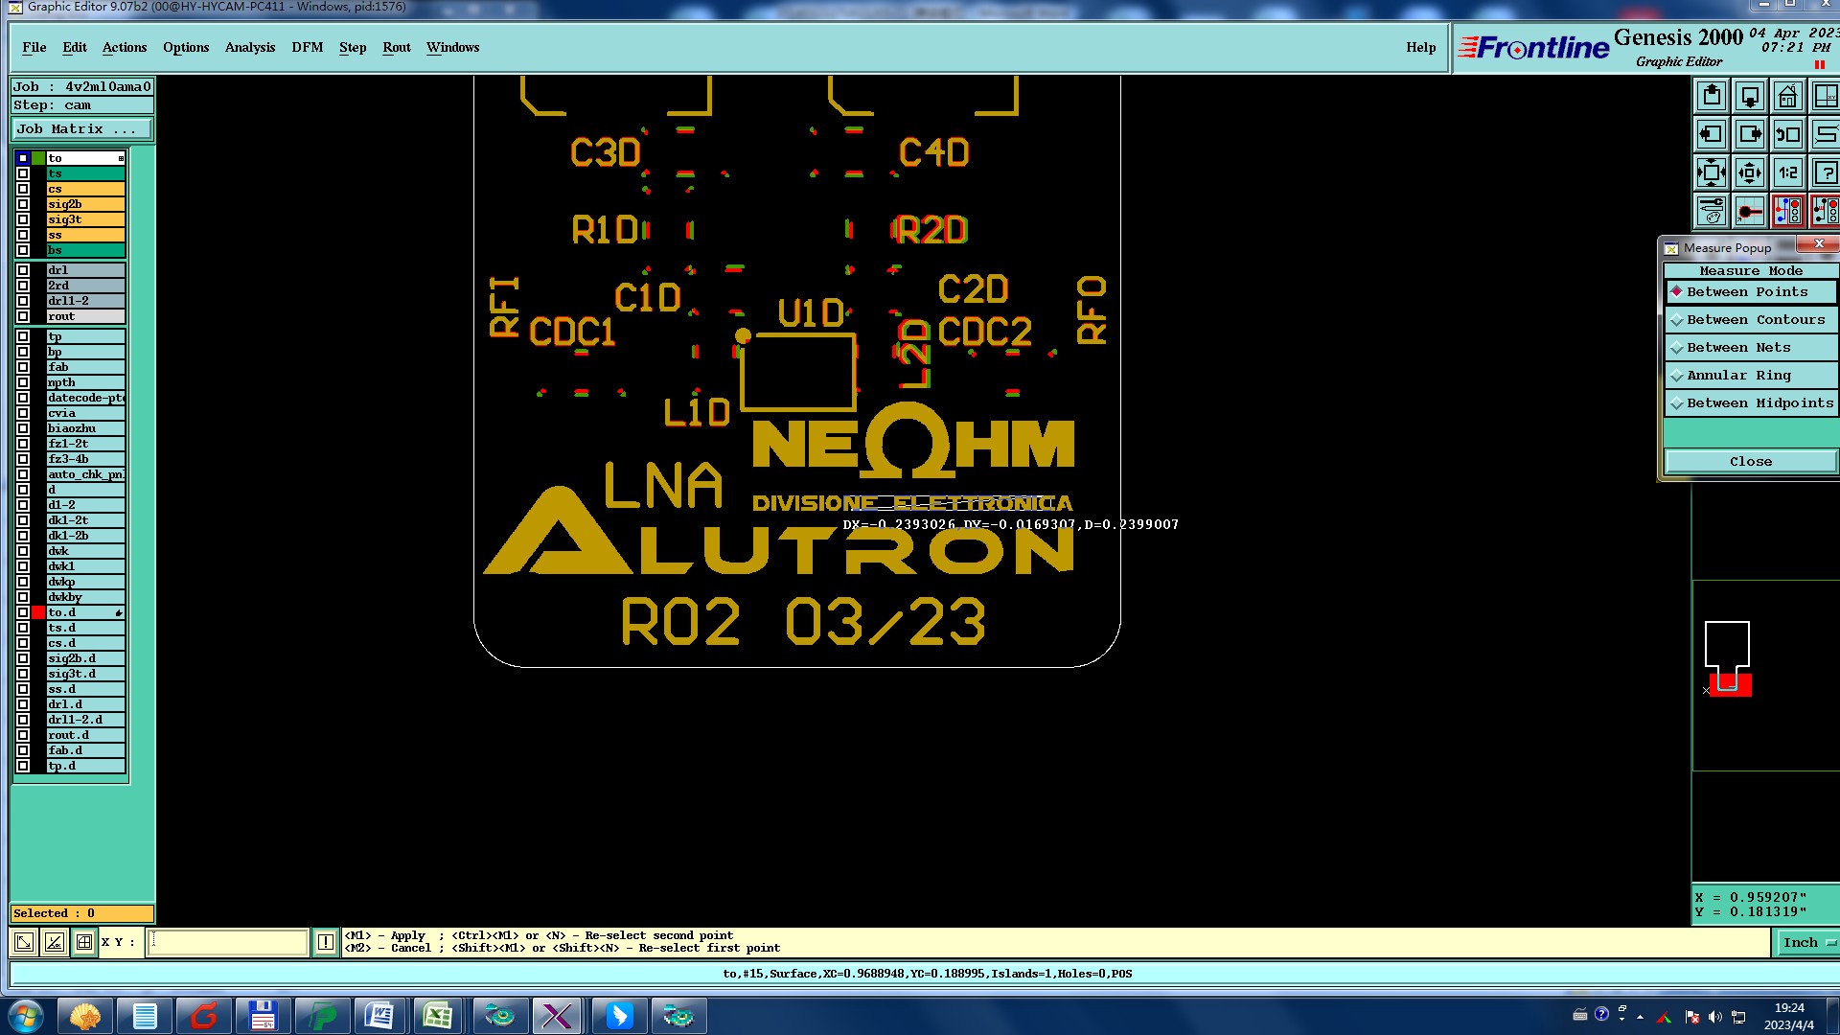
Task: Open Windows Start orb
Action: tap(26, 1016)
